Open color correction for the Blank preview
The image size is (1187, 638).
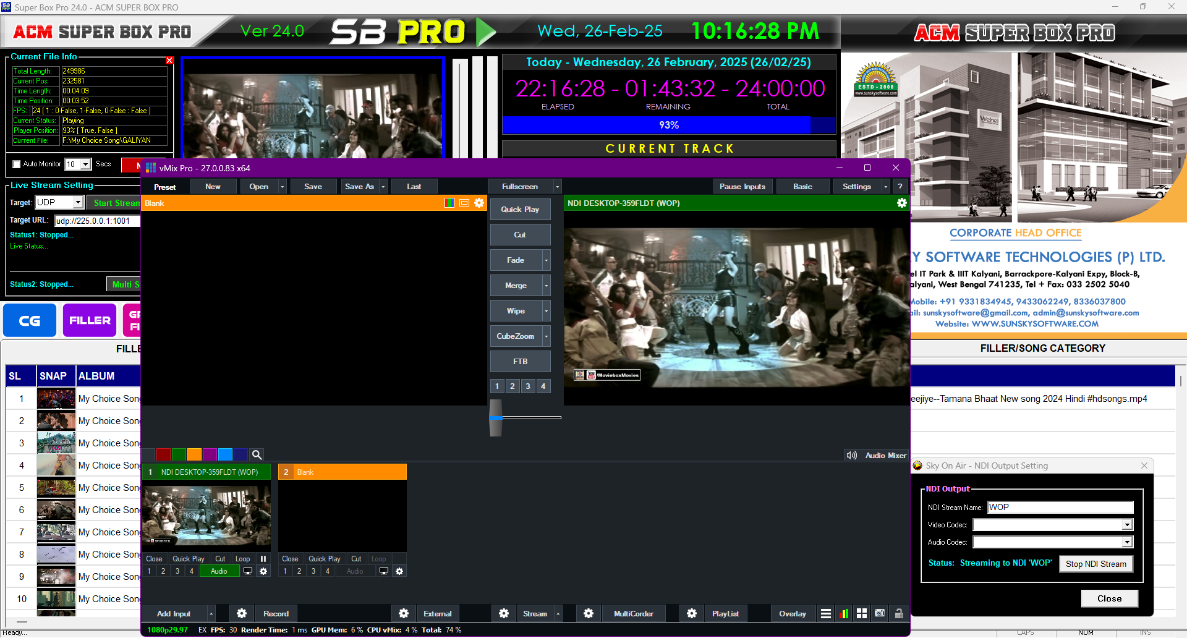click(x=449, y=203)
